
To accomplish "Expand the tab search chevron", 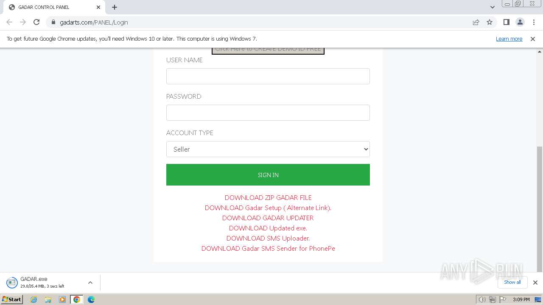I will point(493,7).
